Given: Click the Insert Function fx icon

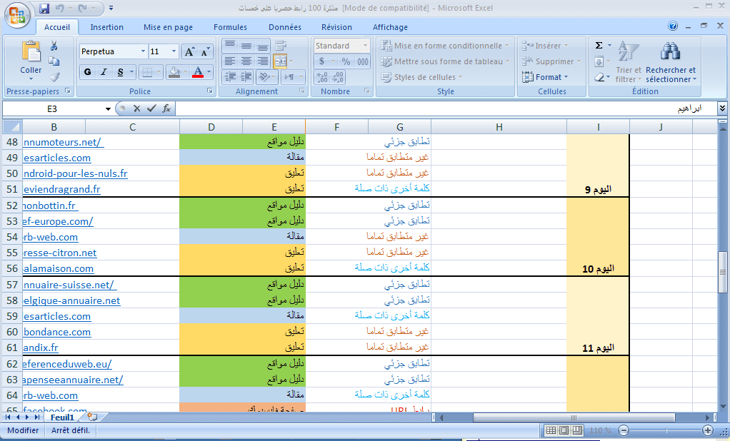Looking at the screenshot, I should click(166, 108).
